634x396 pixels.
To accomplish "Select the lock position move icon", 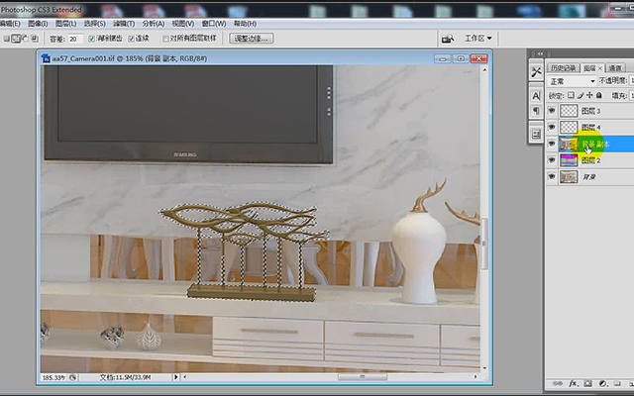I will pyautogui.click(x=589, y=95).
